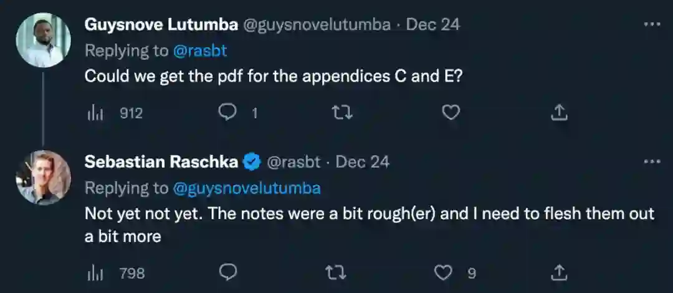Open Guysnove Lutumba display name
This screenshot has width=673, height=293.
[x=160, y=25]
